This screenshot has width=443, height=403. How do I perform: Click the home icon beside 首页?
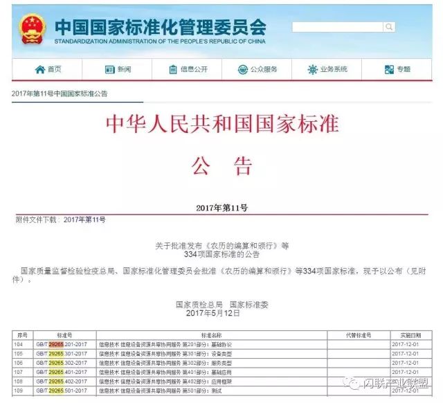[40, 69]
